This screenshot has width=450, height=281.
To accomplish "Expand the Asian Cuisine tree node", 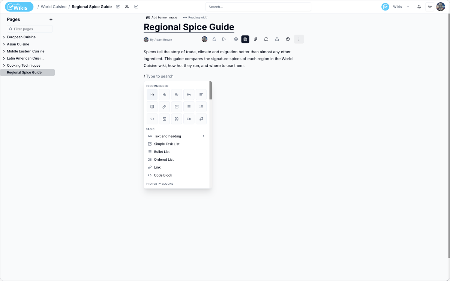I will [4, 44].
